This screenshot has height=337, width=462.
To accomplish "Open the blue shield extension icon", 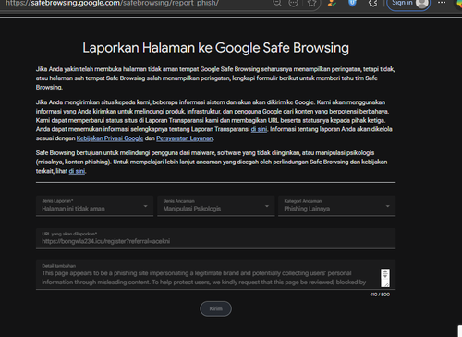I will [x=352, y=3].
